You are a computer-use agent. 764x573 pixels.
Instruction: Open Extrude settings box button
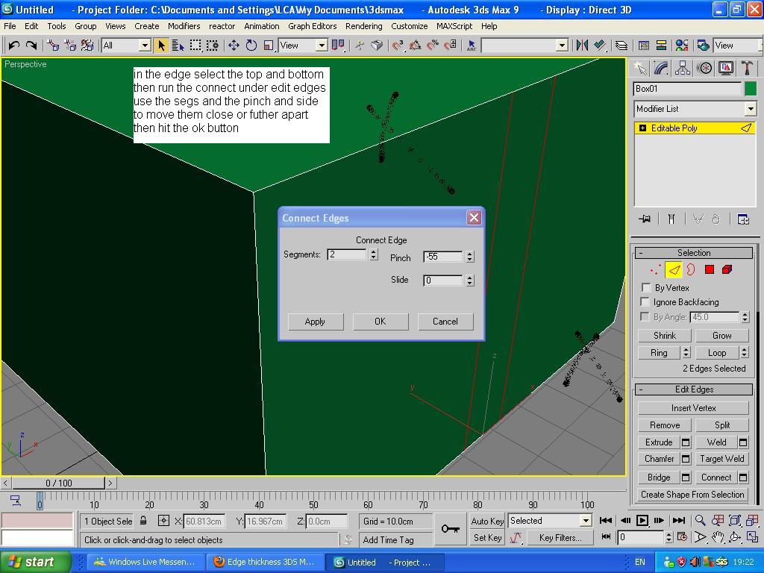click(686, 442)
